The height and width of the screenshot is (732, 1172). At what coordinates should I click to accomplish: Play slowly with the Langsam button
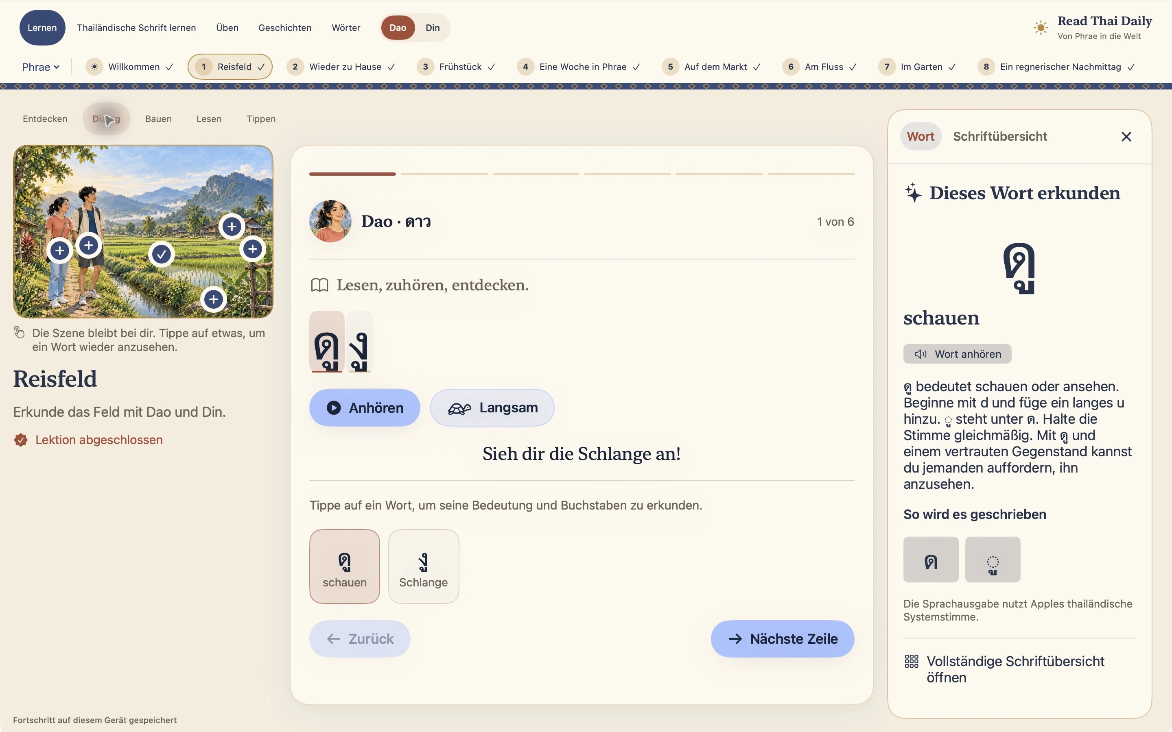coord(492,407)
